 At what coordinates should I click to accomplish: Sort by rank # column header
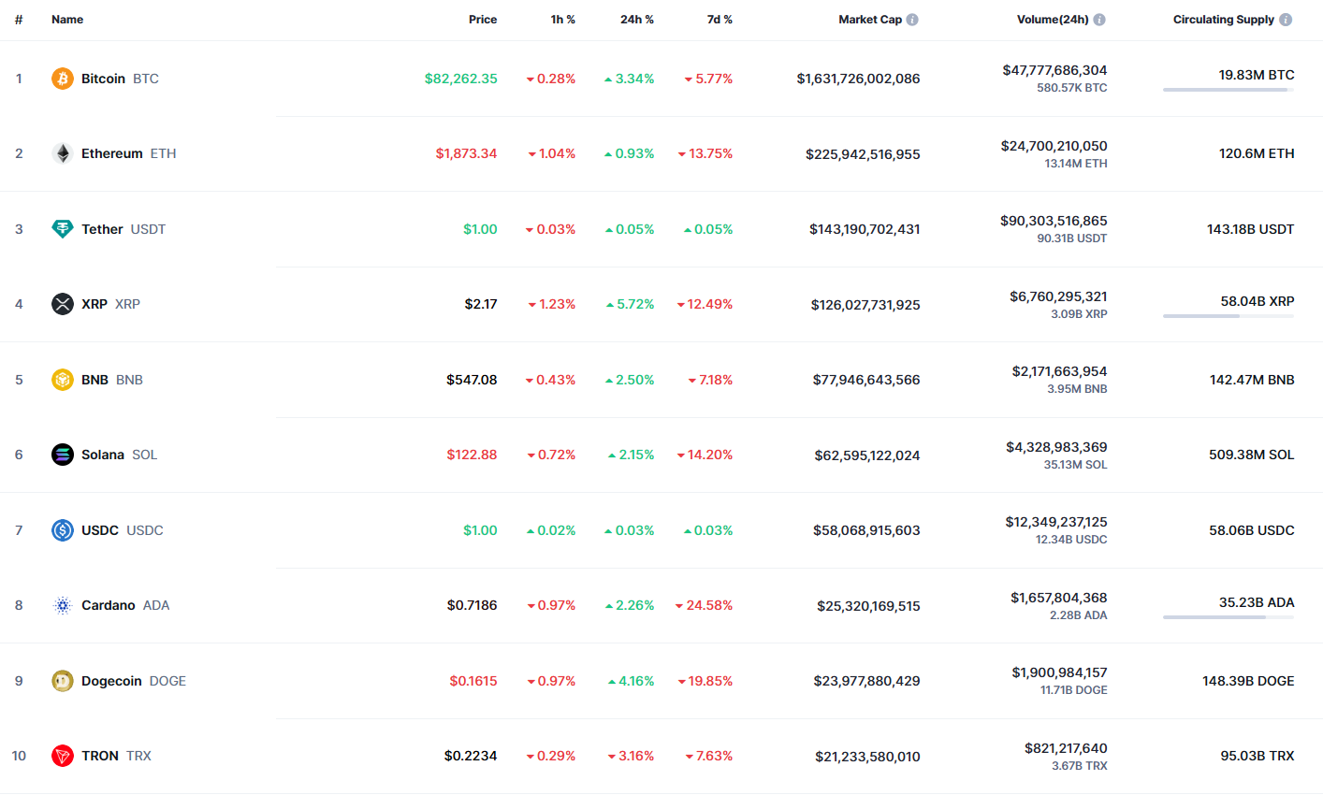(x=19, y=20)
